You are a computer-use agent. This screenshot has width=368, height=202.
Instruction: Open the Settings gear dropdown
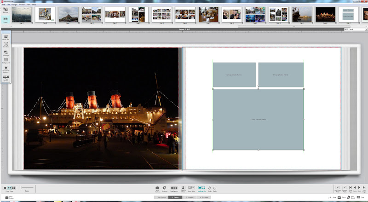(x=165, y=189)
